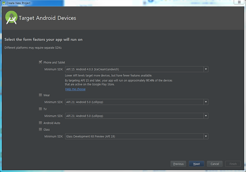Select the API 15 Android 4.0.3 combo box
This screenshot has height=172, width=246.
point(137,69)
